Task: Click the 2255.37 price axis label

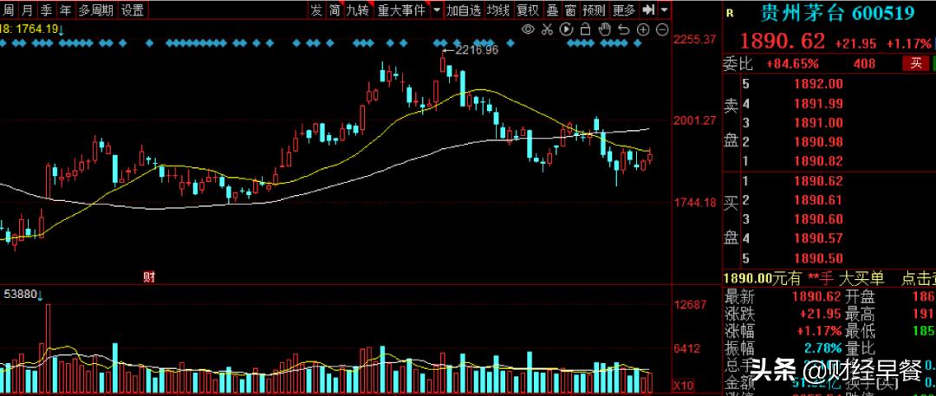Action: (x=694, y=39)
